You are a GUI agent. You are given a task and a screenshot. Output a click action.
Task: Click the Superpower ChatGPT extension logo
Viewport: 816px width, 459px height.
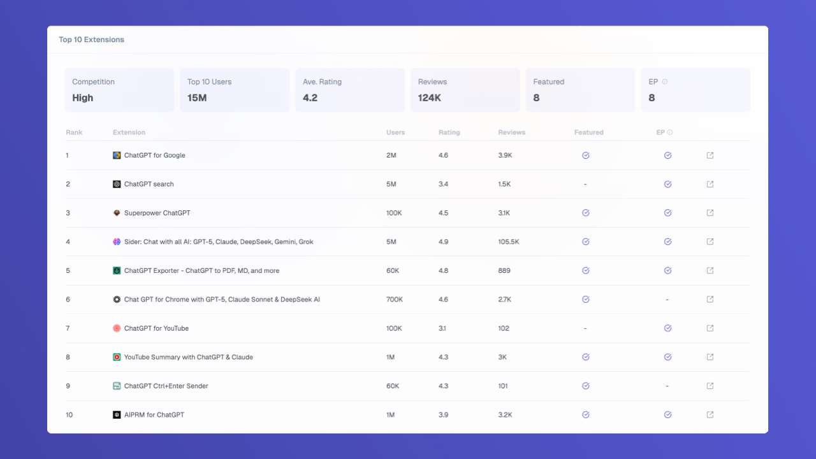click(117, 213)
